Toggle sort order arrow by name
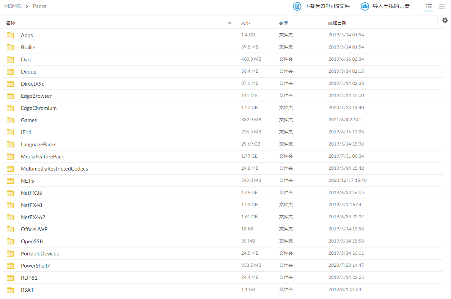This screenshot has width=451, height=299. click(230, 23)
